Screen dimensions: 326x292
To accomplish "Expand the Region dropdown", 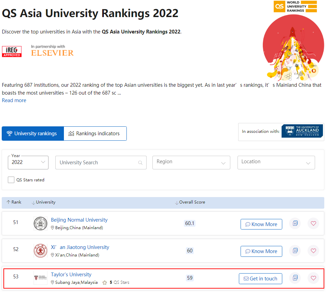I will click(x=191, y=163).
